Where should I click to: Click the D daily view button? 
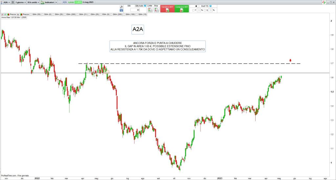tap(13, 2)
